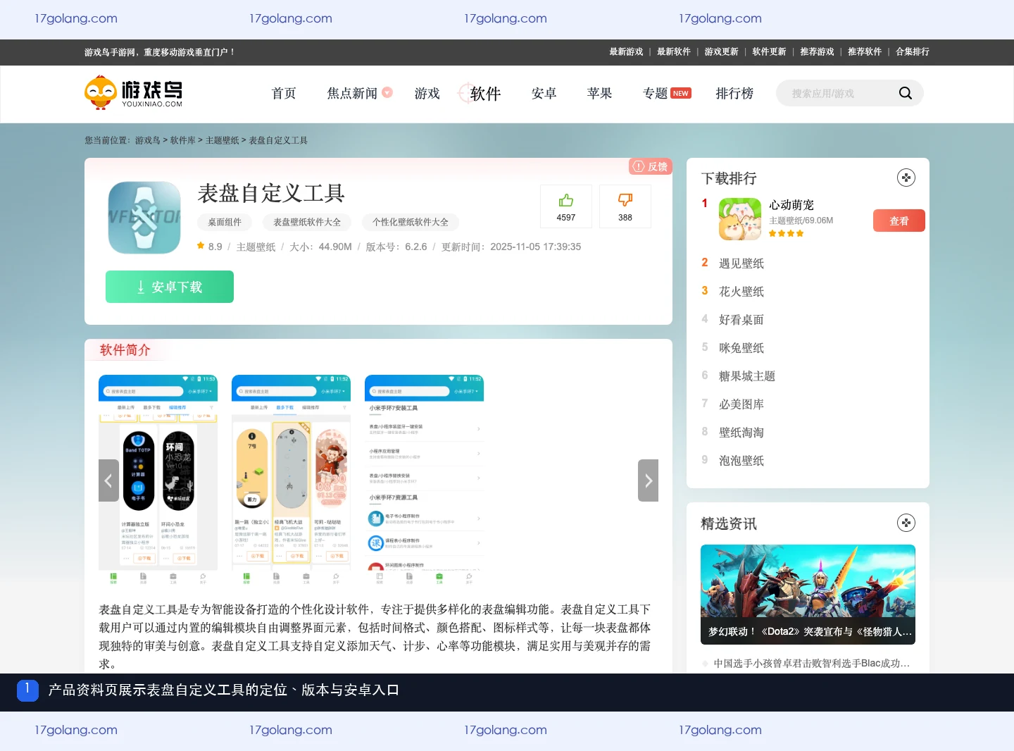The height and width of the screenshot is (751, 1014).
Task: Click 软件库 breadcrumb link
Action: (183, 140)
